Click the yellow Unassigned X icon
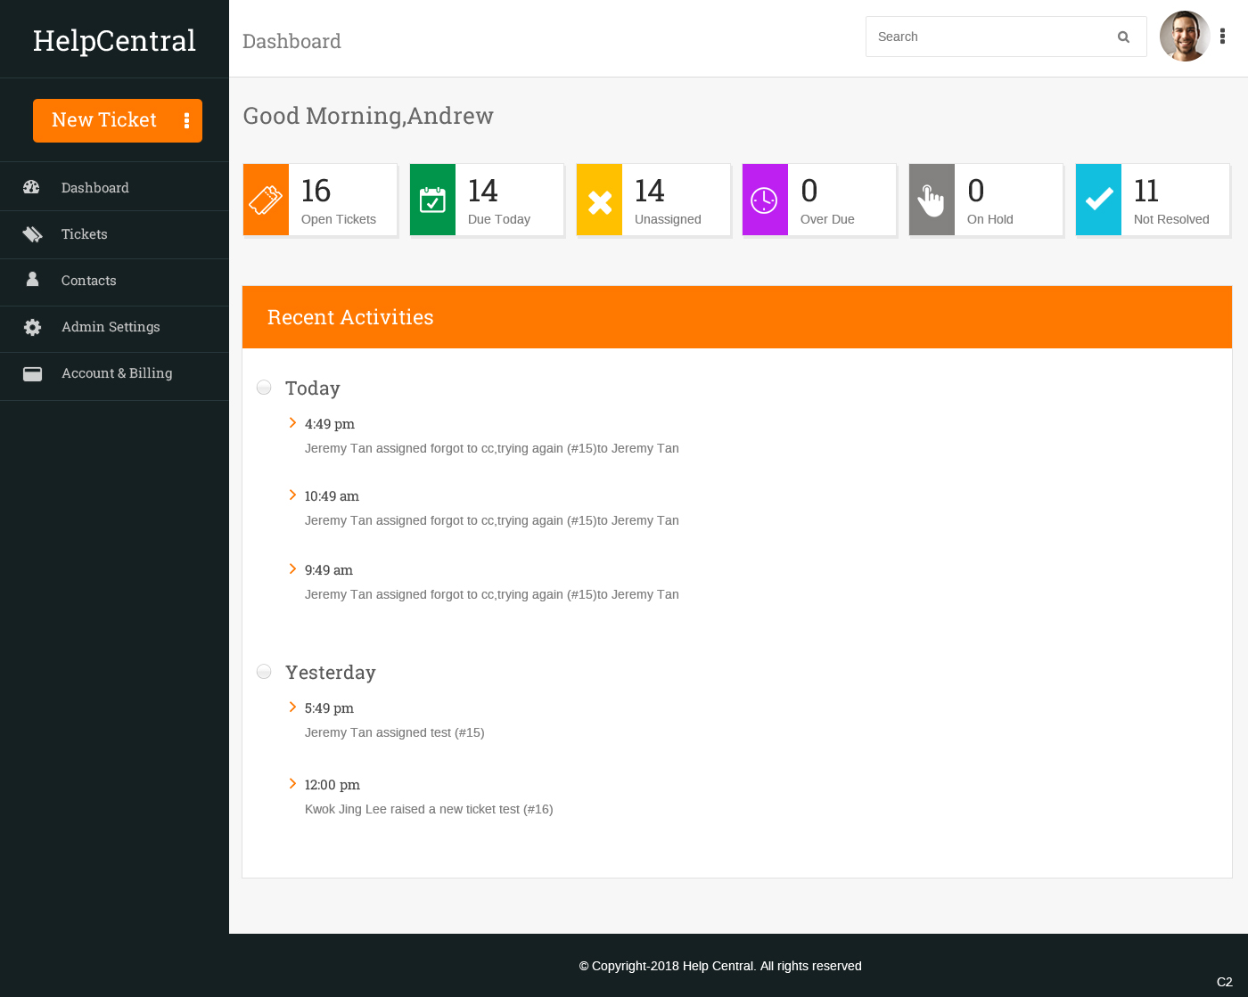 (599, 200)
